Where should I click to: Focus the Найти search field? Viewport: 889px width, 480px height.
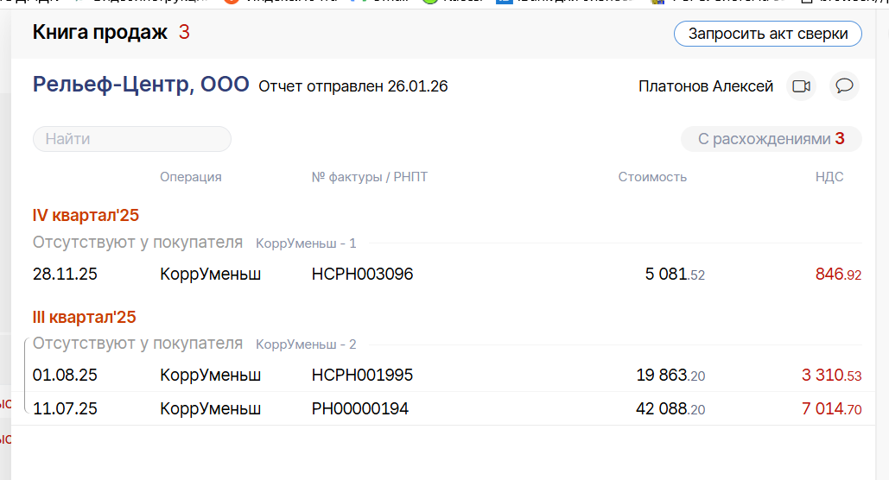[x=132, y=139]
